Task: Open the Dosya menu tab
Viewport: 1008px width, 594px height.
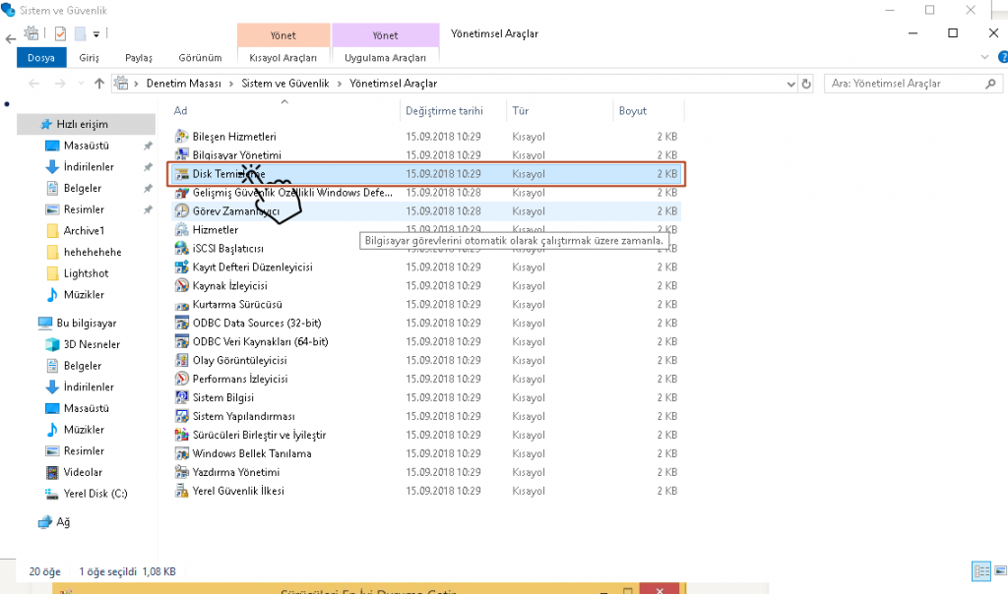Action: coord(41,57)
